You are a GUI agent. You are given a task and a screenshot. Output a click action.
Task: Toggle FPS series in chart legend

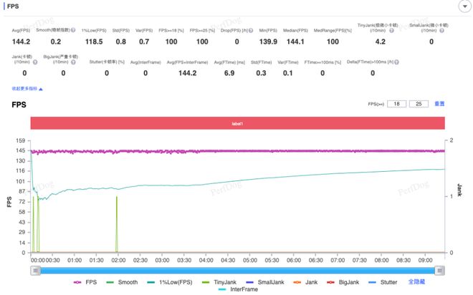point(85,282)
